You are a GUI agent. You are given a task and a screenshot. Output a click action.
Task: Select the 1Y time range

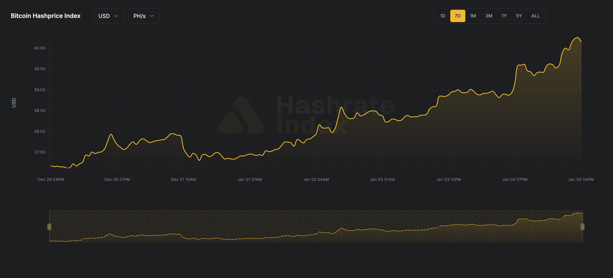[x=504, y=16]
